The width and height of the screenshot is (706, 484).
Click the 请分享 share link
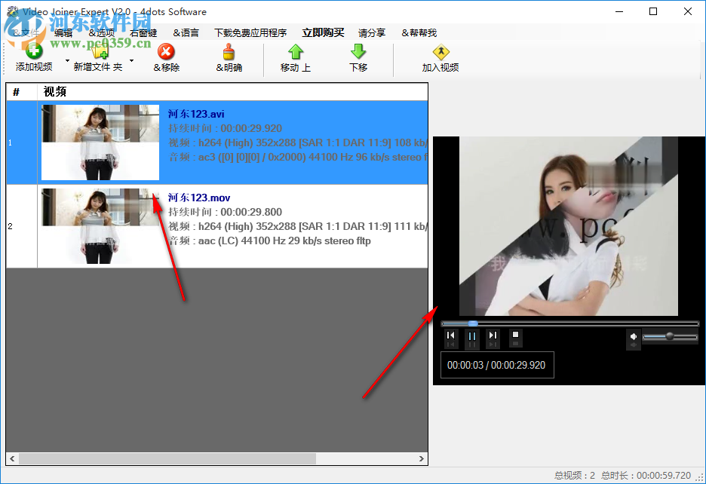[372, 32]
